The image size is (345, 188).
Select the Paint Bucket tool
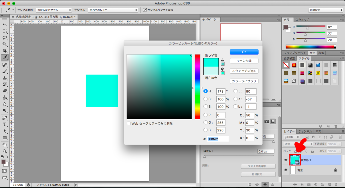click(5, 98)
